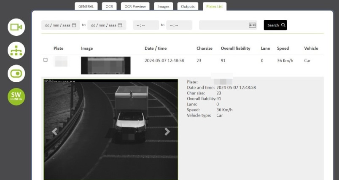Viewport: 339px width, 180px height.
Task: Open the camera settings sidebar icon
Action: (16, 27)
